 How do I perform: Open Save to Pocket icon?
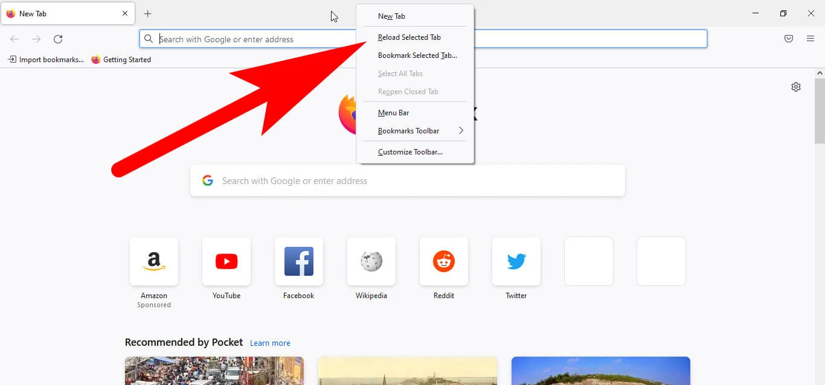(789, 39)
